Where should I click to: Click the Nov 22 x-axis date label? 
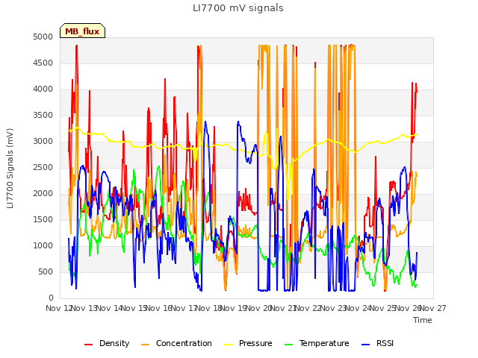pos(308,308)
